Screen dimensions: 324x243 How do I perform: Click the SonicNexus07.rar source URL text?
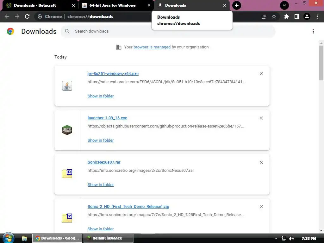click(141, 171)
